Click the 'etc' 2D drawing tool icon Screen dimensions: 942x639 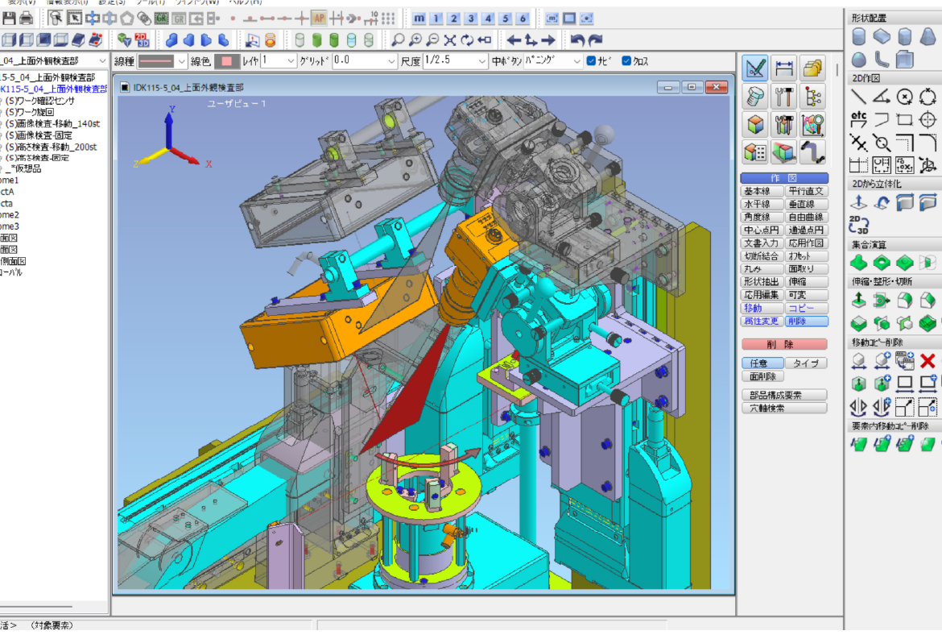[859, 120]
